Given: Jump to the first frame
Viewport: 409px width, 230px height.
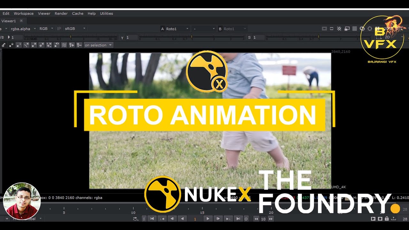Looking at the screenshot, I should pos(152,219).
